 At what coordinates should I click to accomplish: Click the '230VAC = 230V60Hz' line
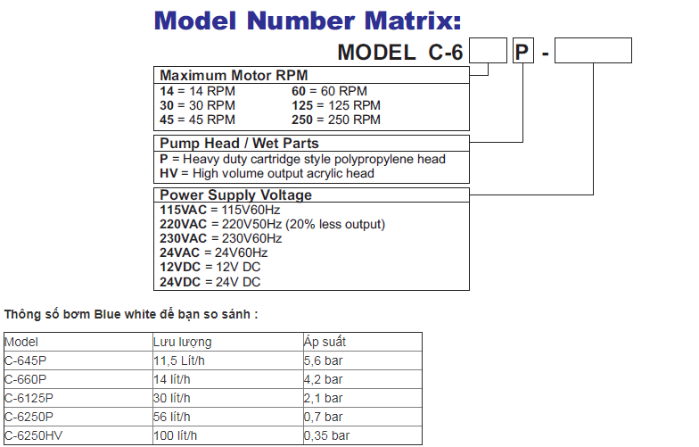tap(221, 238)
